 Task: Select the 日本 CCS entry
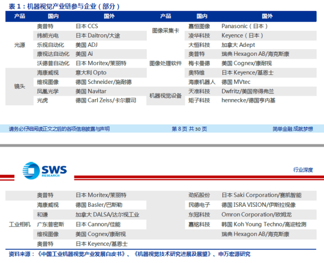coord(87,26)
